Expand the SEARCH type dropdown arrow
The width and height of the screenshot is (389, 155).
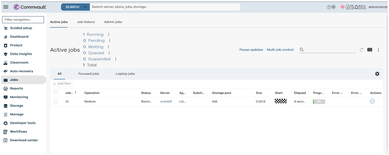pyautogui.click(x=85, y=7)
